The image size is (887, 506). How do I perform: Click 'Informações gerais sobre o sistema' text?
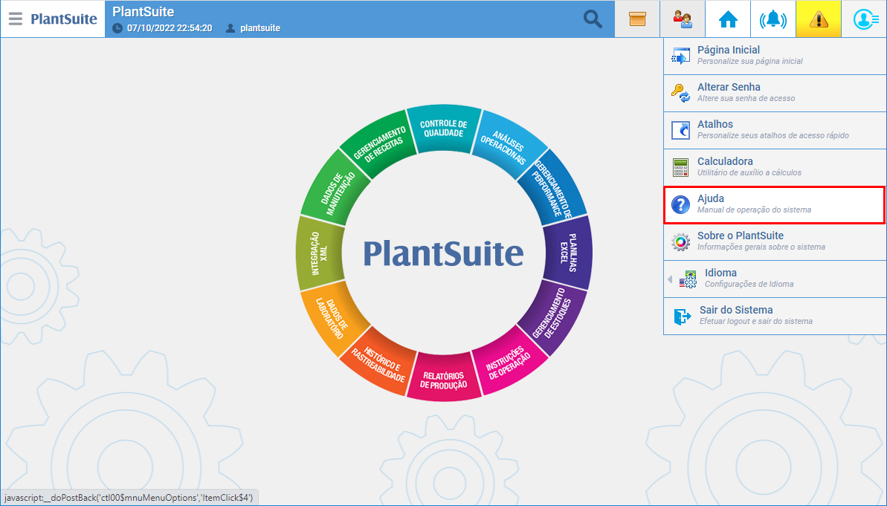tap(761, 247)
